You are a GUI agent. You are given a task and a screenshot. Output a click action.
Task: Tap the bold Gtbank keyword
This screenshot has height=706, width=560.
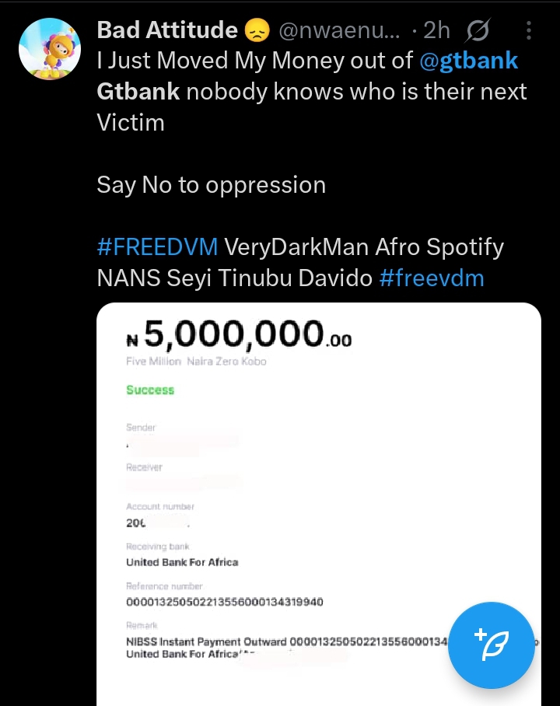[138, 92]
